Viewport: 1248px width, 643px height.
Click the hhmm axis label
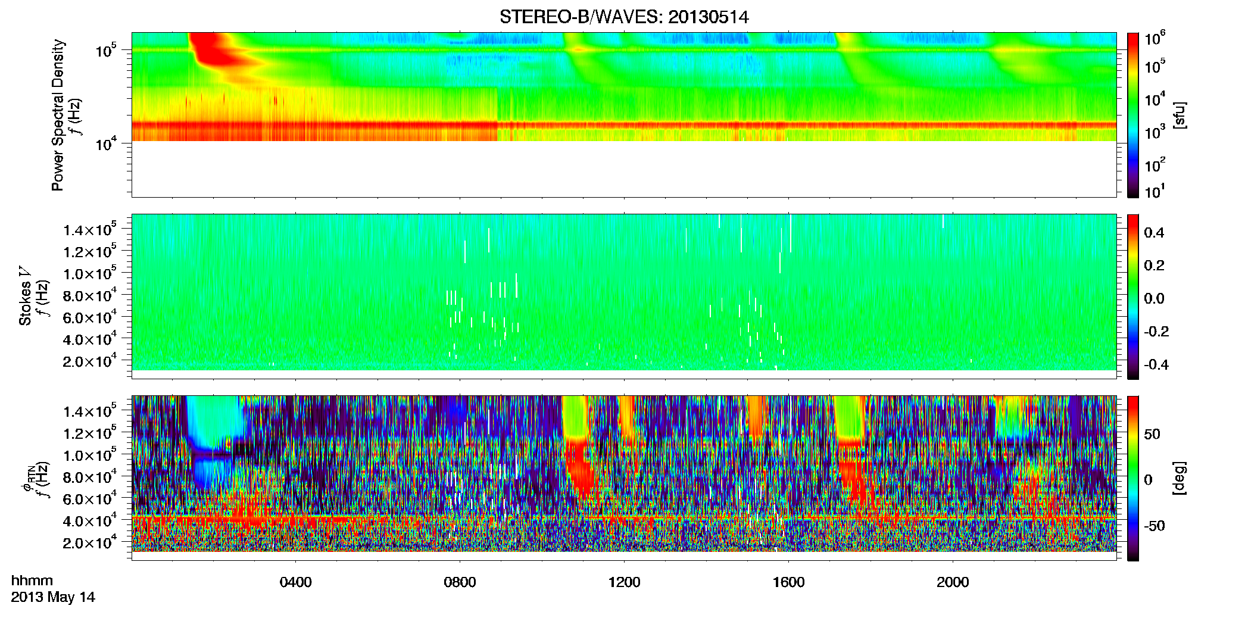(32, 581)
